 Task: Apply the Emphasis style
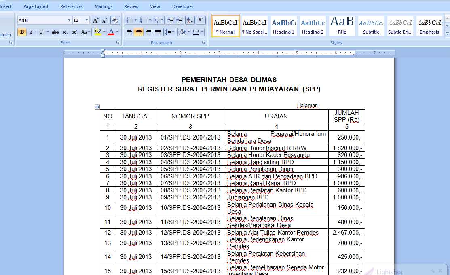point(429,26)
